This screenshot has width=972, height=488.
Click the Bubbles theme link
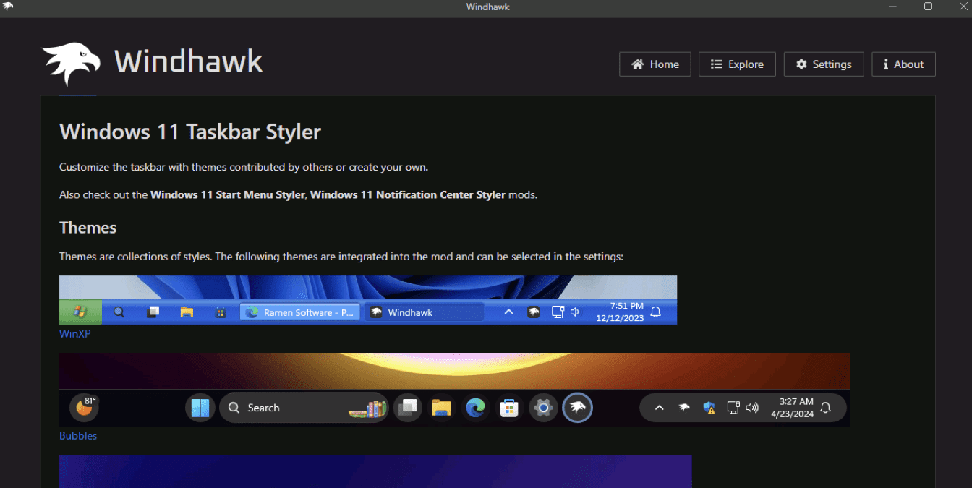pyautogui.click(x=77, y=435)
